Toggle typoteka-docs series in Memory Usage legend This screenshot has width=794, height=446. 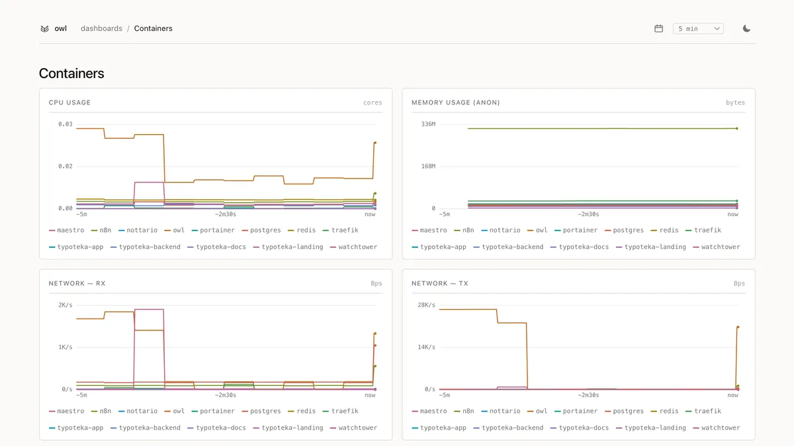coord(579,246)
